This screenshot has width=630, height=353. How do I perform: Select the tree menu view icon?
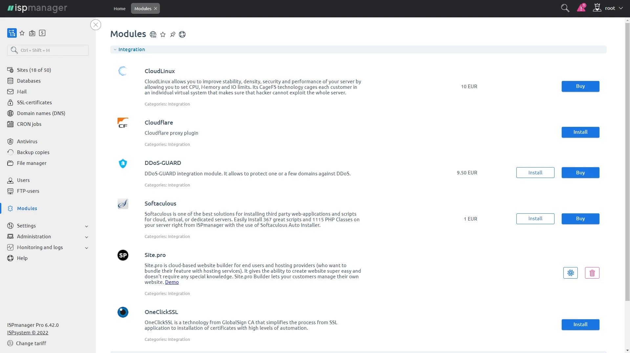12,33
